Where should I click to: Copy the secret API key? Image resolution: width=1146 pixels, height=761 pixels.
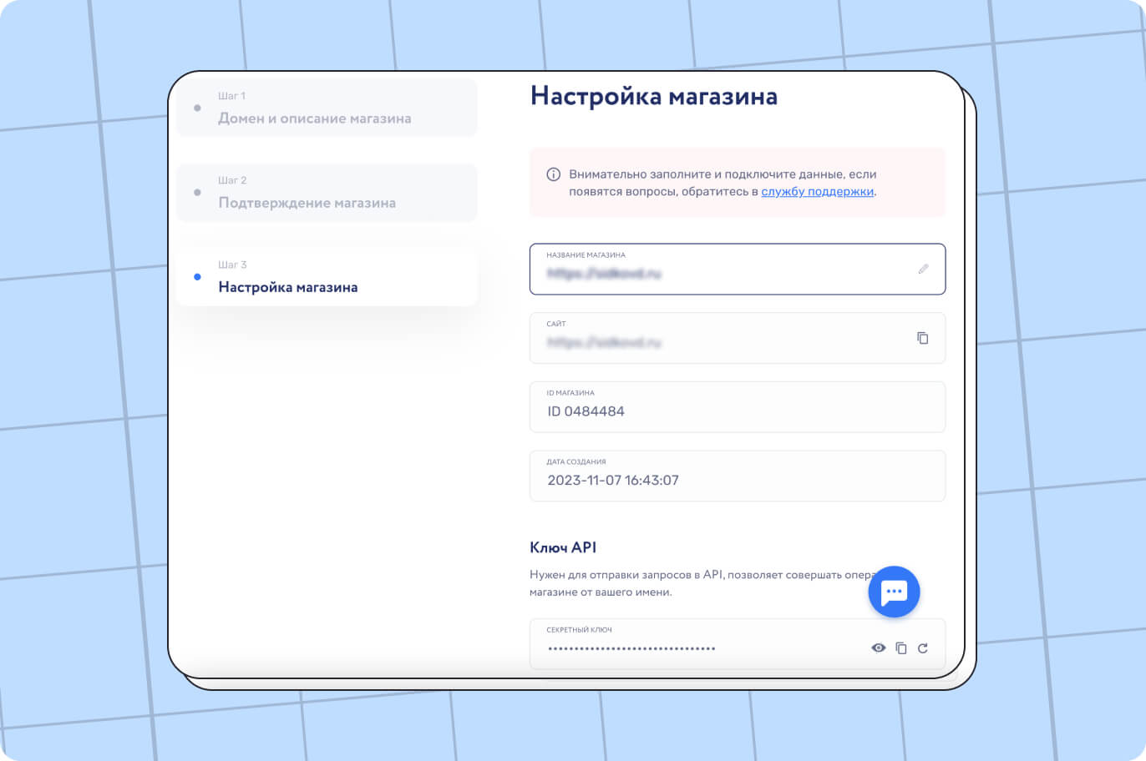tap(901, 648)
